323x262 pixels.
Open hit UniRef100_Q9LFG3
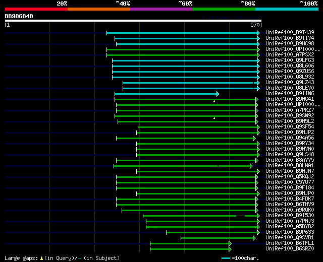[290, 60]
